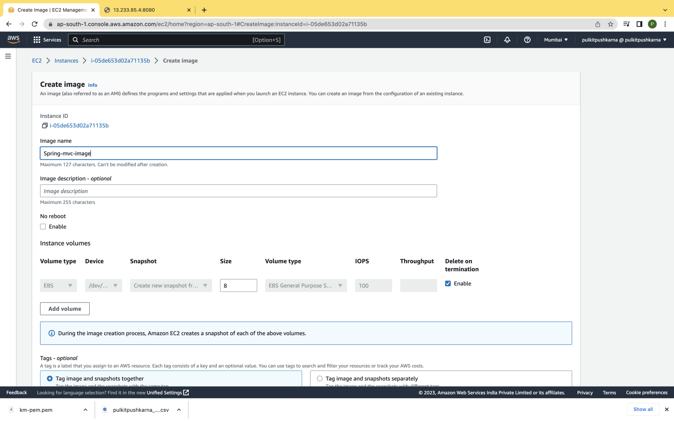Uncheck Delete on termination Enable

[x=448, y=283]
